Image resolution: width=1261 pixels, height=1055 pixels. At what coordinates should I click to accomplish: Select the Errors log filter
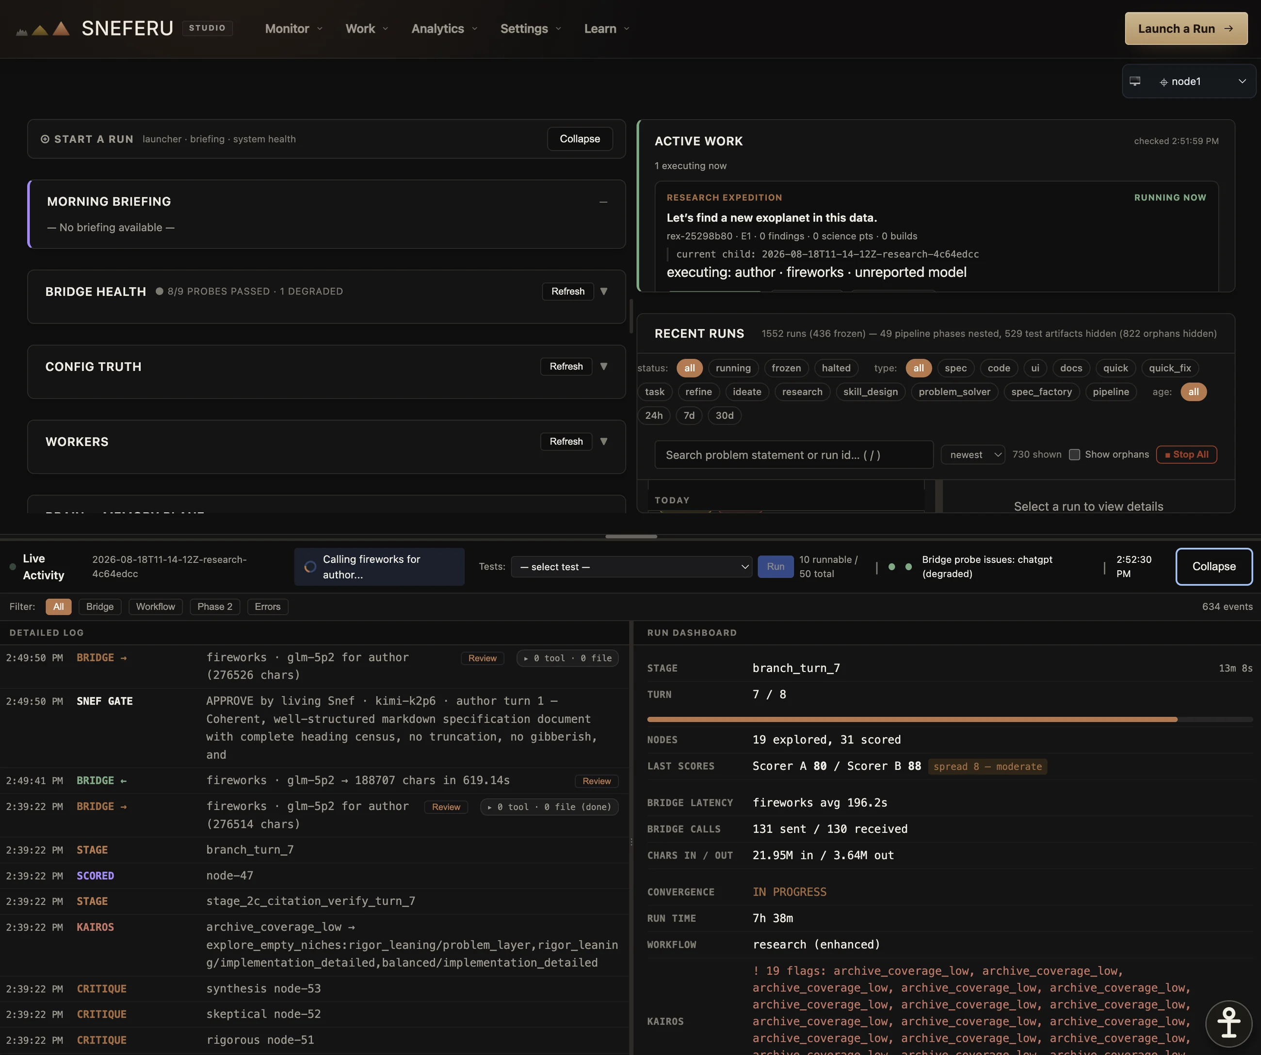pos(267,607)
